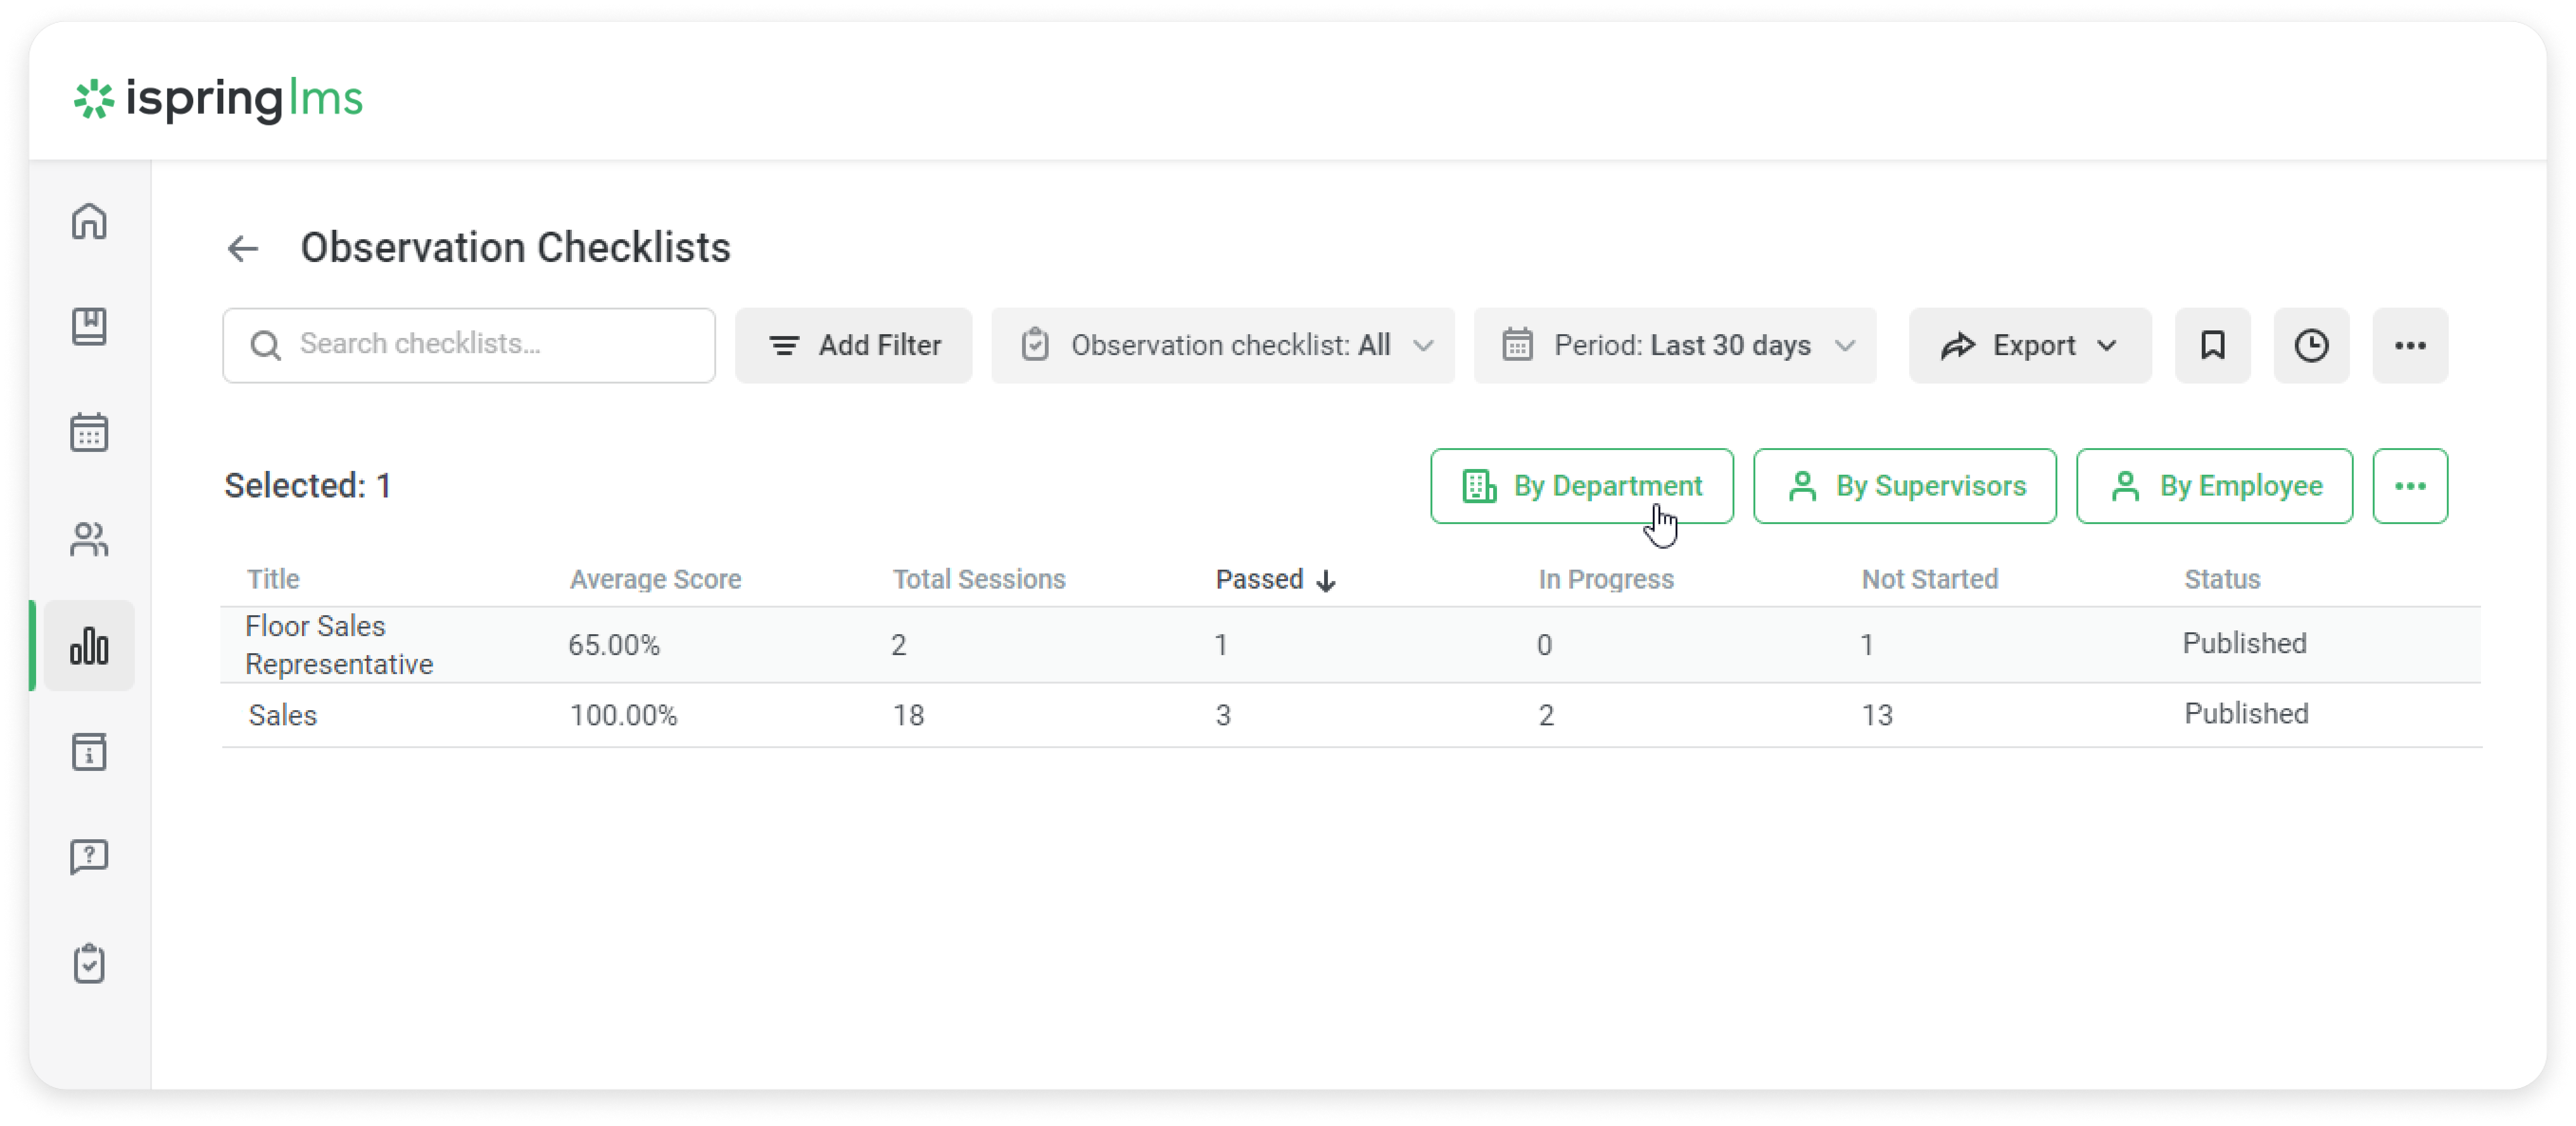Open the calendar icon in sidebar

point(89,432)
